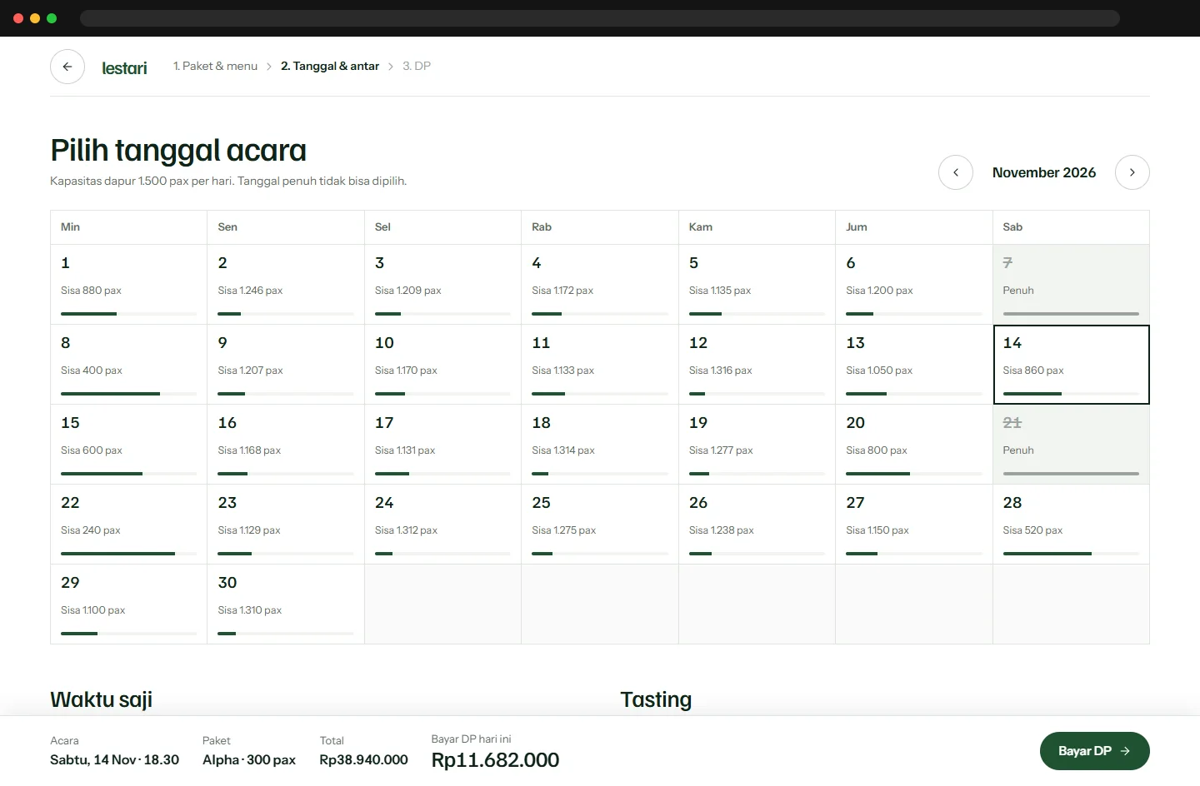Select date 22 with Sisa 240 pax
This screenshot has height=786, width=1200.
pos(129,525)
